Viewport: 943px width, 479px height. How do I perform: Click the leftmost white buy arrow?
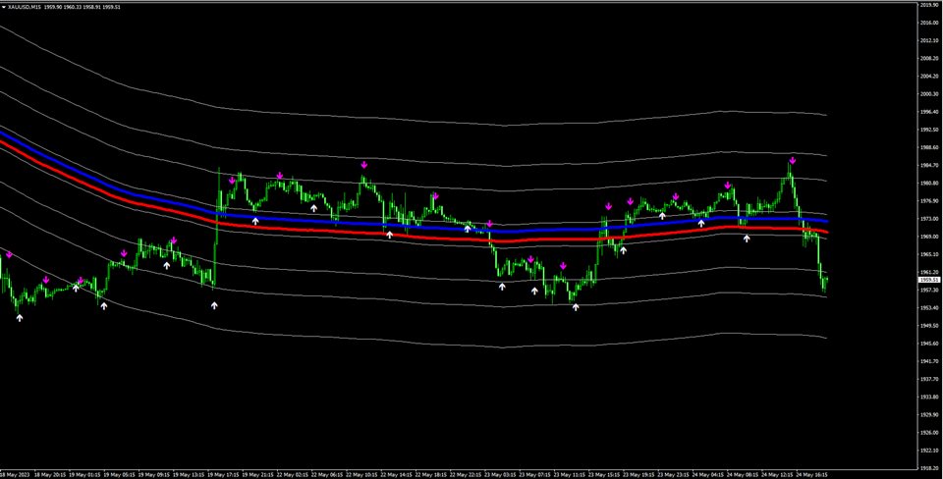19,317
